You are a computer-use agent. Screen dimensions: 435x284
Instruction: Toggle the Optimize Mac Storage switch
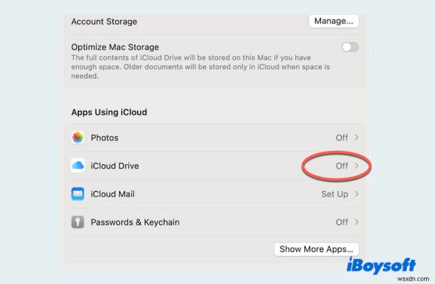point(350,47)
